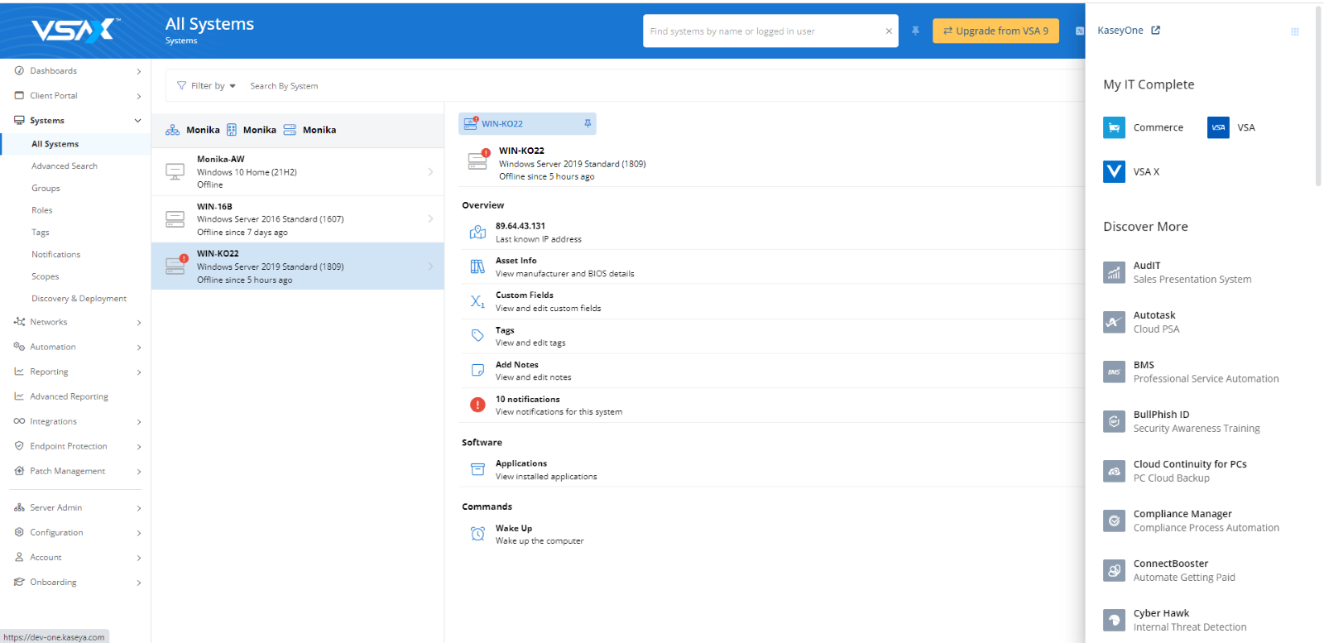1324x643 pixels.
Task: Open the ConnectBooster icon
Action: (x=1114, y=570)
